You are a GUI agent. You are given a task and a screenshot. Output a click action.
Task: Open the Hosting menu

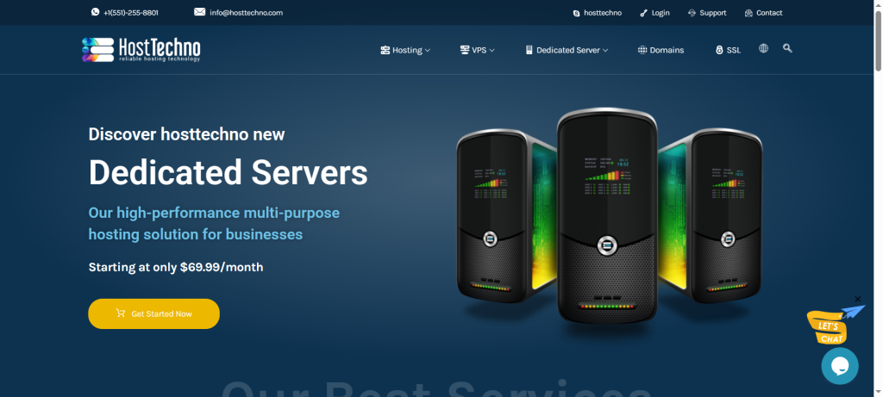click(x=405, y=50)
